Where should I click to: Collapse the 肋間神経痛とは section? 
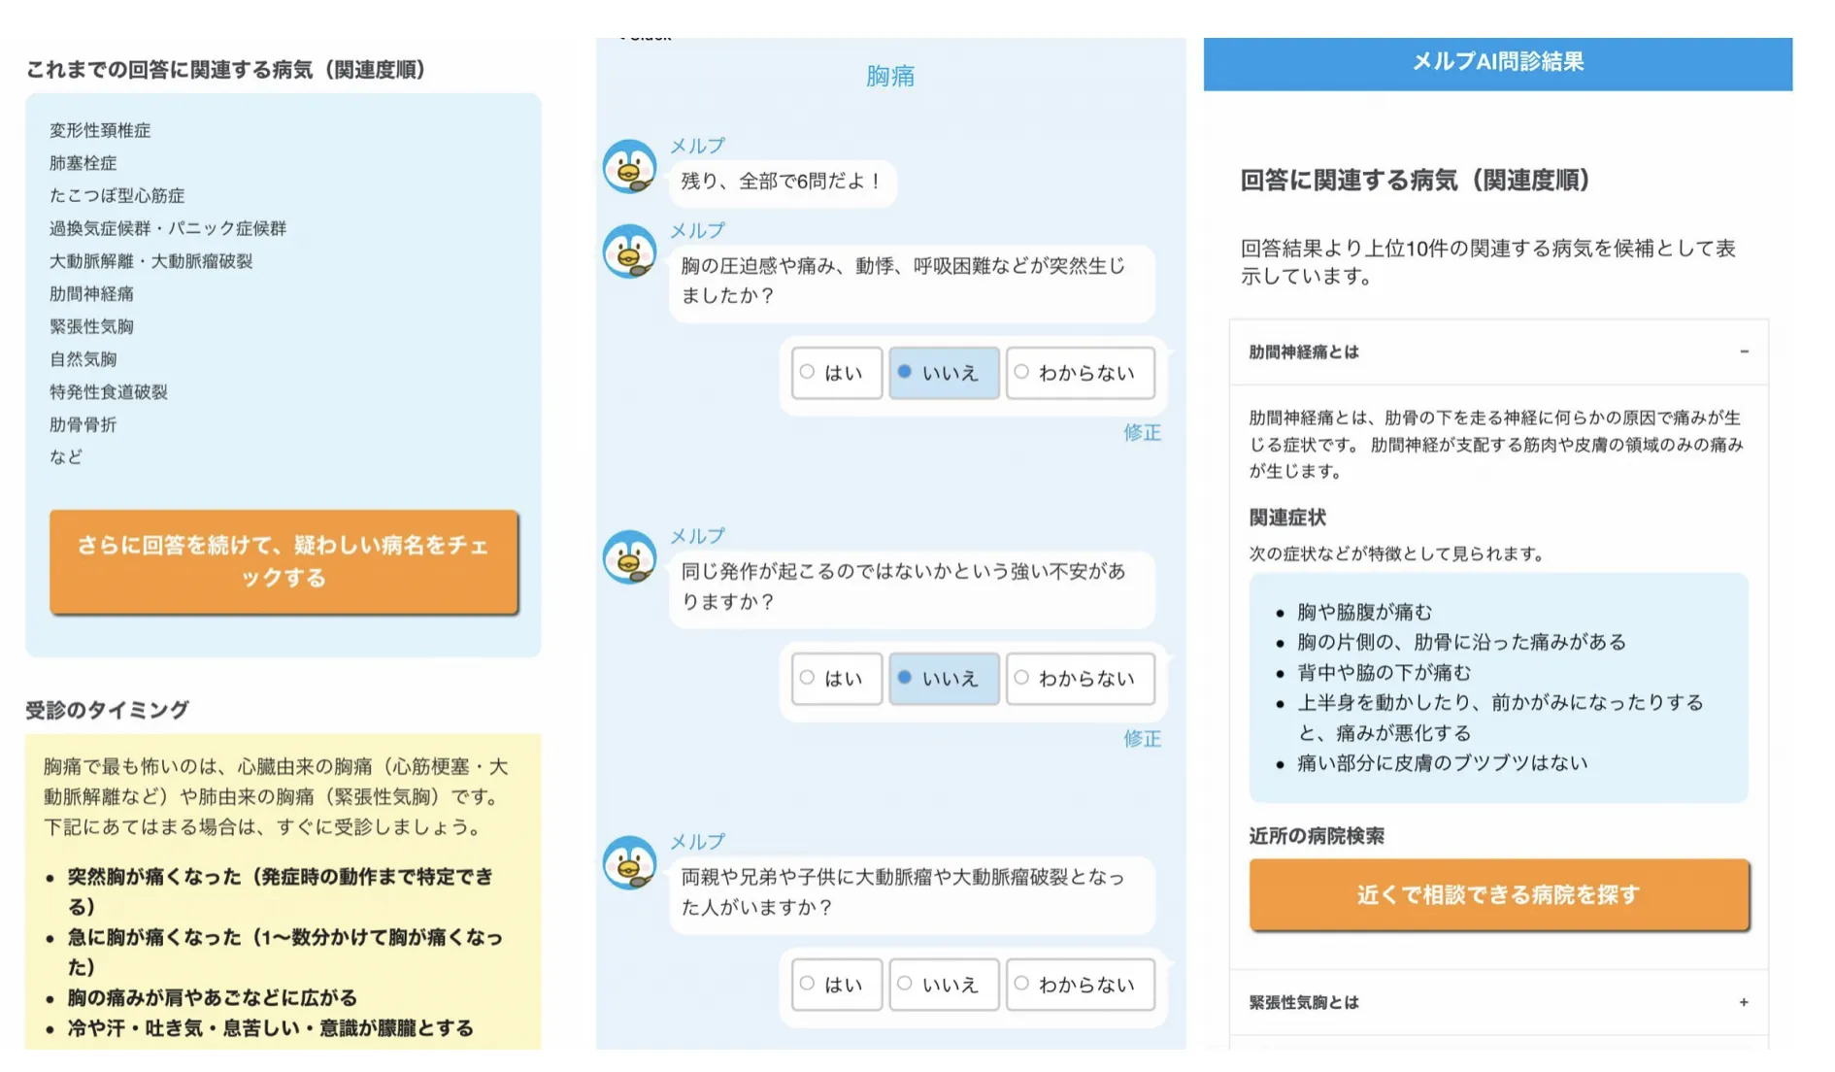1745,352
